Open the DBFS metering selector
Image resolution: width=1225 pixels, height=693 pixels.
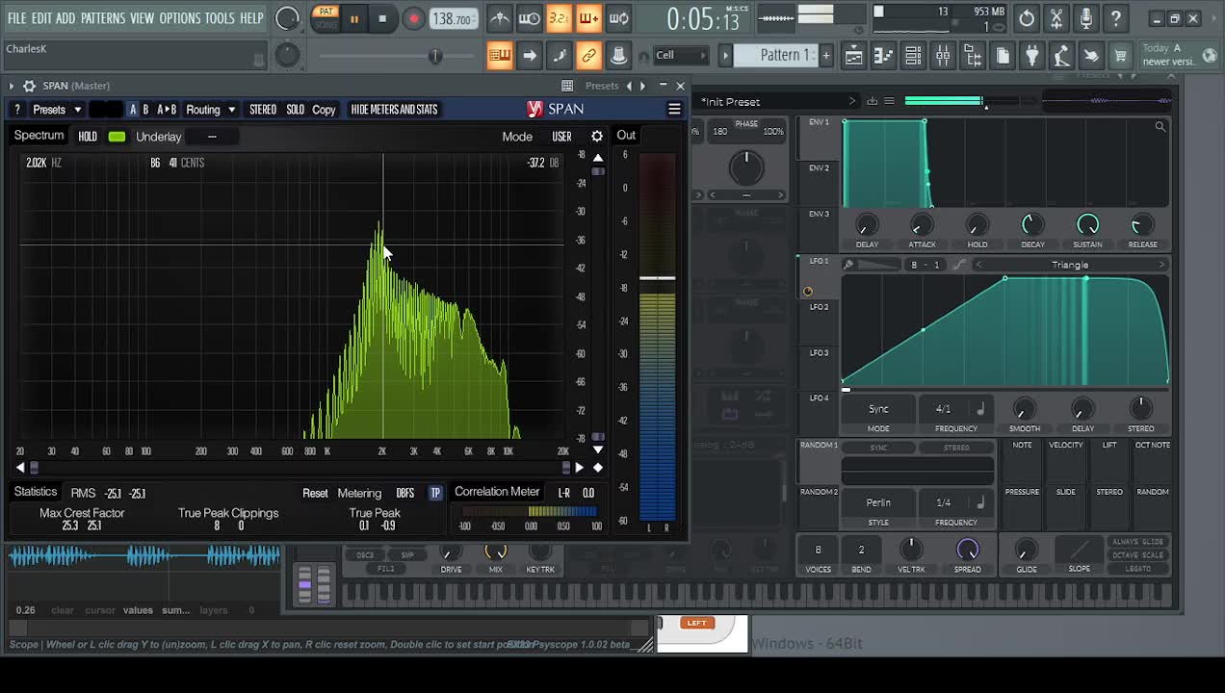coord(405,493)
